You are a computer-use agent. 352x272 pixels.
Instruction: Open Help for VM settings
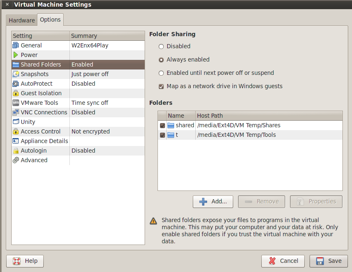(x=25, y=261)
